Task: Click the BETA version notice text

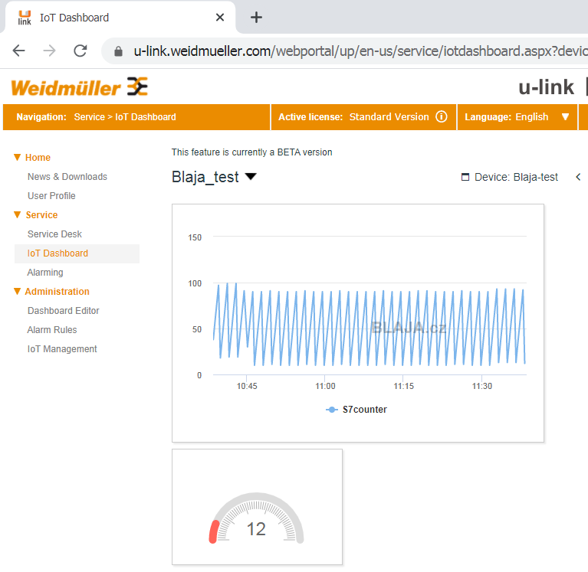Action: (251, 152)
